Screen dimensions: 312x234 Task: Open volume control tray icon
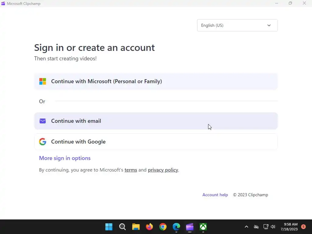coord(273,227)
